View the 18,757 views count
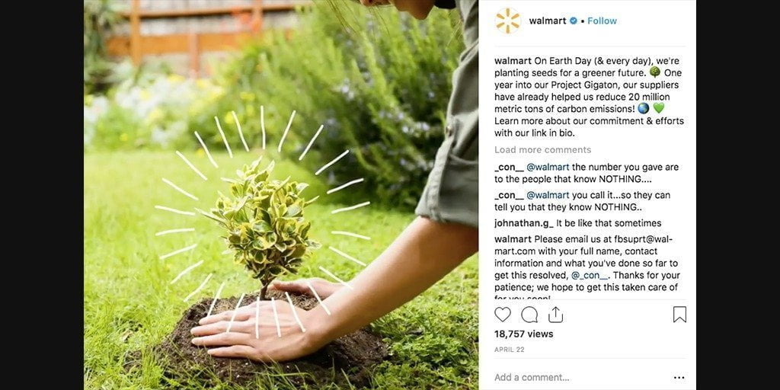 click(524, 334)
